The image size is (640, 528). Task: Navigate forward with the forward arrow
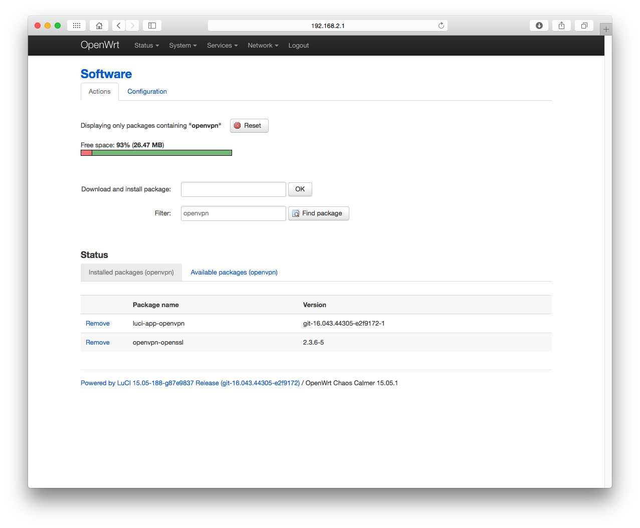click(x=132, y=26)
